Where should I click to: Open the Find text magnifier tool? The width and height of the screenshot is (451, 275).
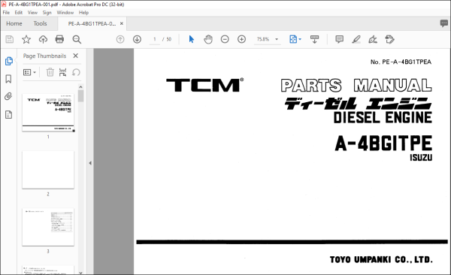77,39
